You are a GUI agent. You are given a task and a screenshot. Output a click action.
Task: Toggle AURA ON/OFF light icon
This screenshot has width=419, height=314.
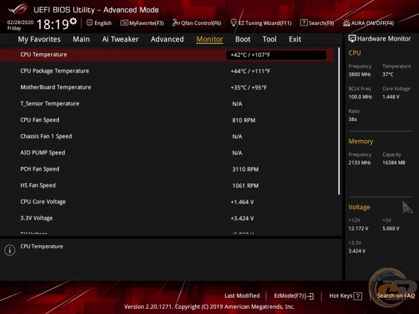click(346, 23)
